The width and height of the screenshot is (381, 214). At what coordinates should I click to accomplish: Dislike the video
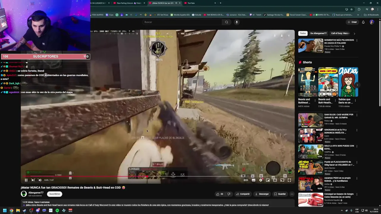click(x=229, y=194)
